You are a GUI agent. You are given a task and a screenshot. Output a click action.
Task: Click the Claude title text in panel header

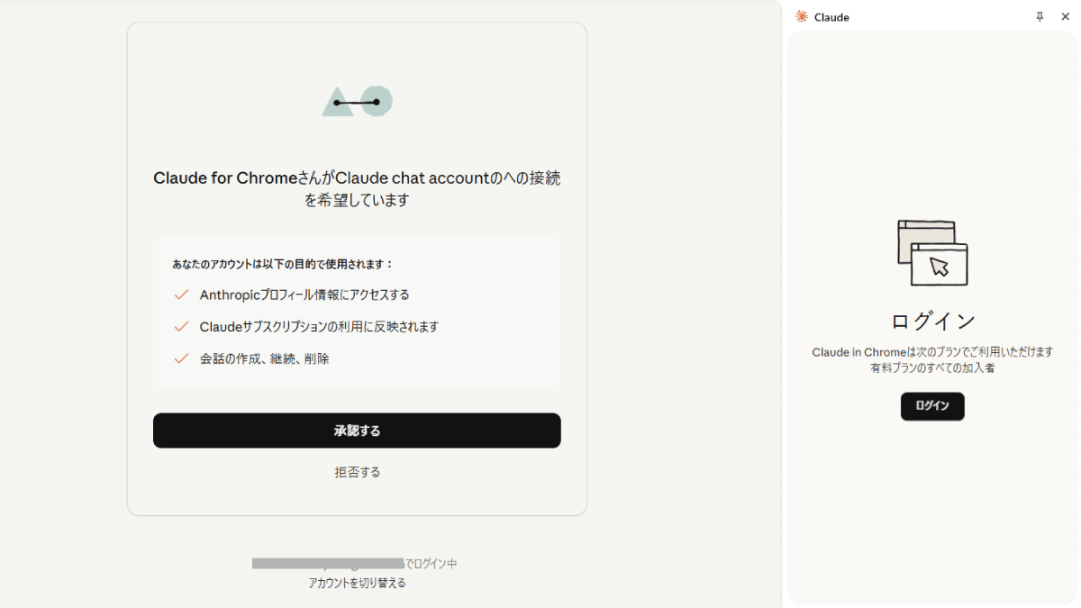831,17
